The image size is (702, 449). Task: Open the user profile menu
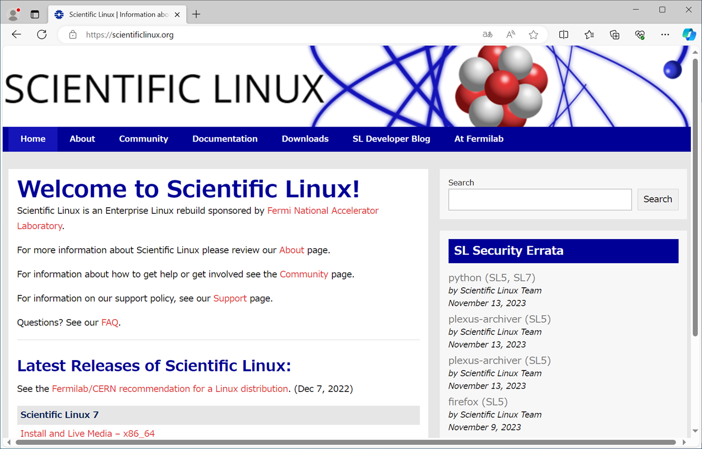click(13, 14)
